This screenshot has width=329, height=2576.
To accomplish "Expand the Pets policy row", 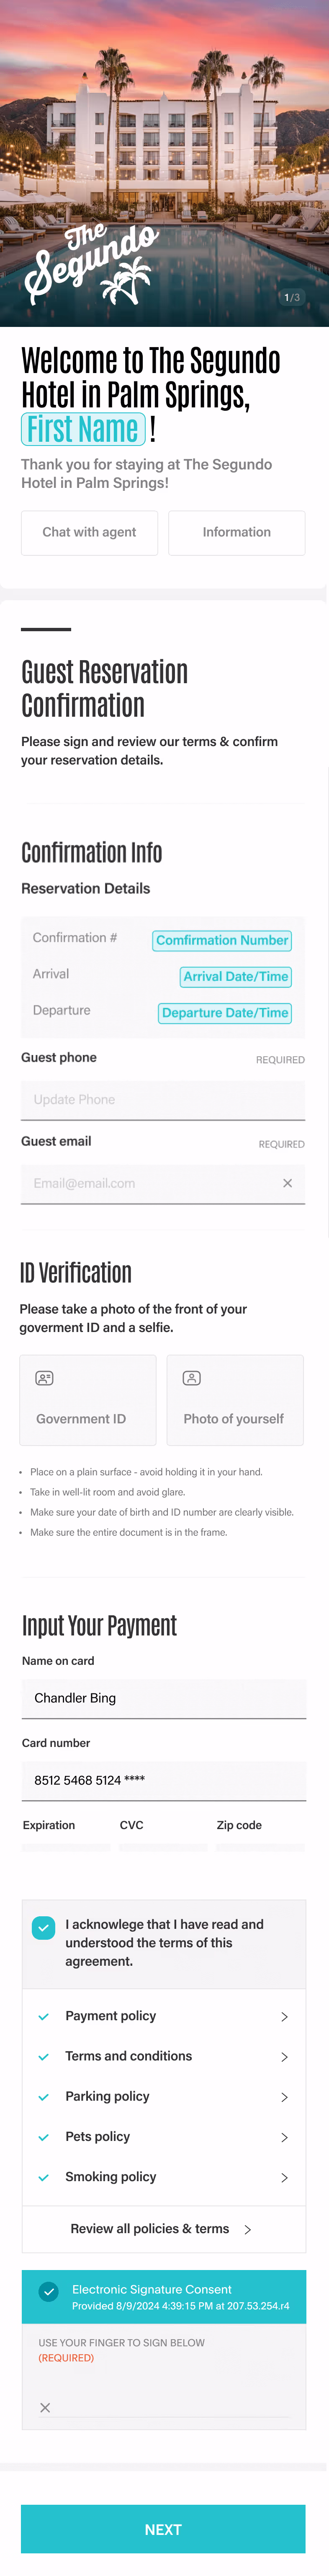I will tap(284, 2137).
